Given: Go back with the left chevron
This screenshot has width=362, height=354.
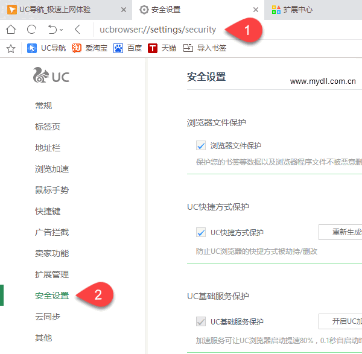Looking at the screenshot, I should [78, 30].
